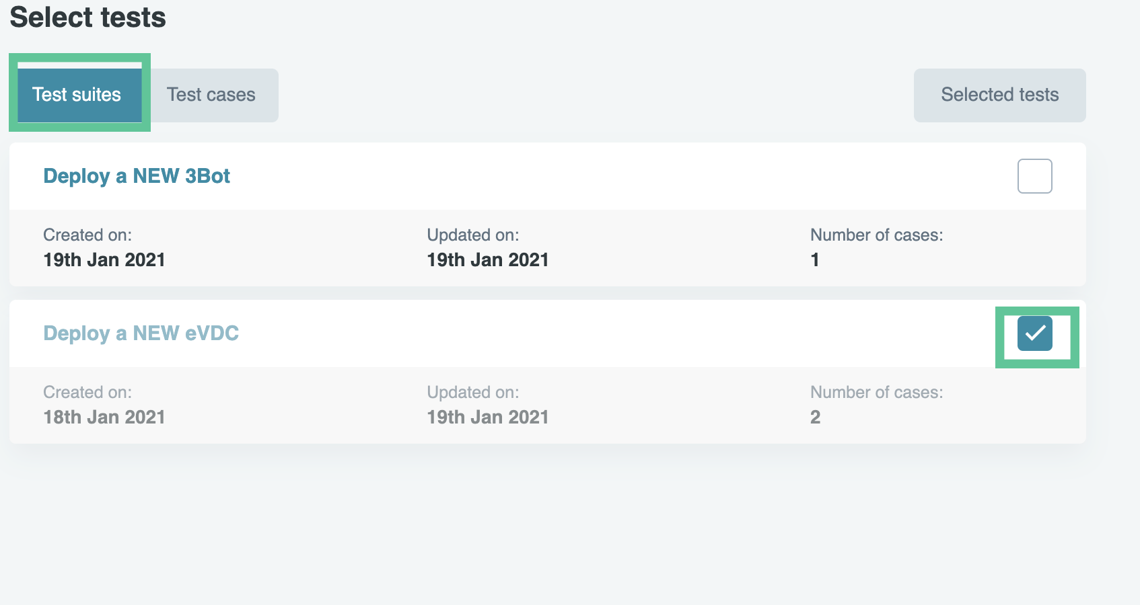Uncheck the Deploy a NEW eVDC checkbox
Image resolution: width=1140 pixels, height=605 pixels.
tap(1034, 333)
